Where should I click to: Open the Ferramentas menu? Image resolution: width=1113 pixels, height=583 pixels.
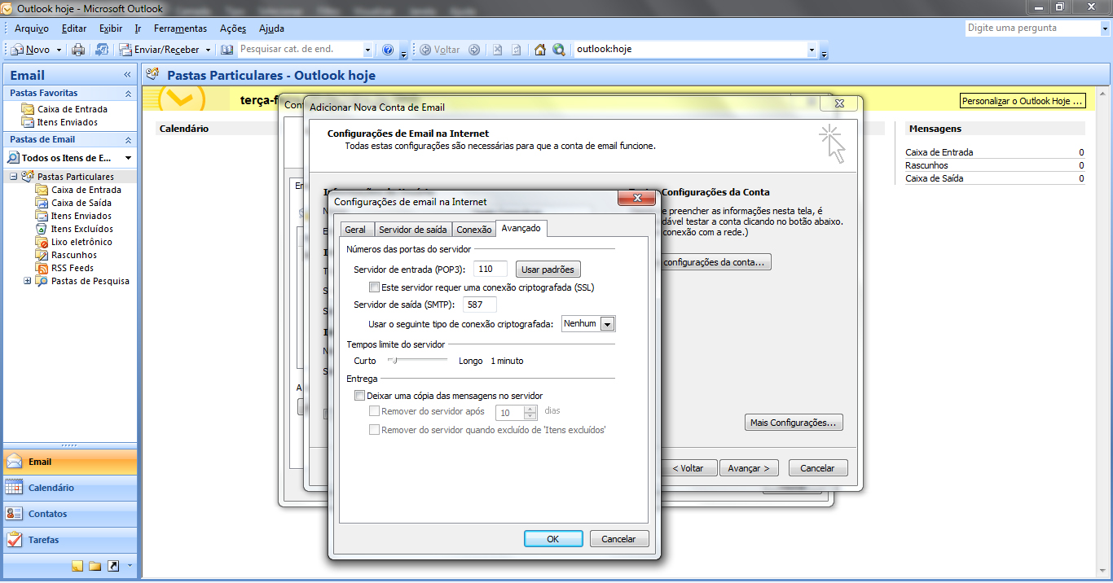pyautogui.click(x=180, y=28)
